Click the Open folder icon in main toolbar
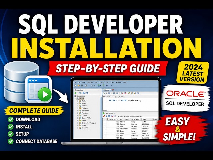Screen dimensions: 213x160 click(79, 86)
